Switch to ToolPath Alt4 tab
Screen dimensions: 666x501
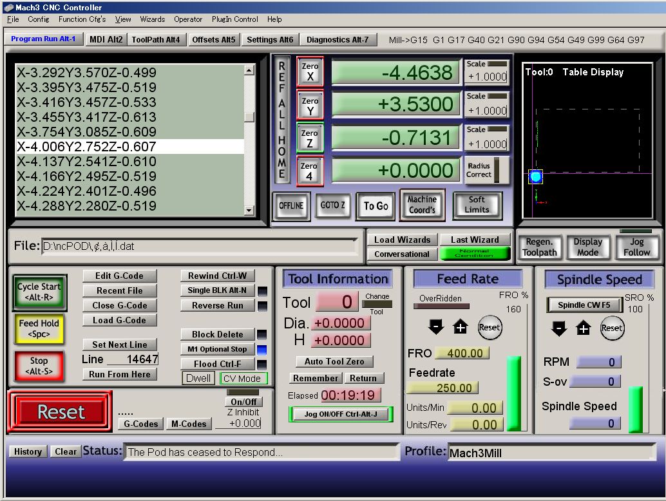(155, 39)
